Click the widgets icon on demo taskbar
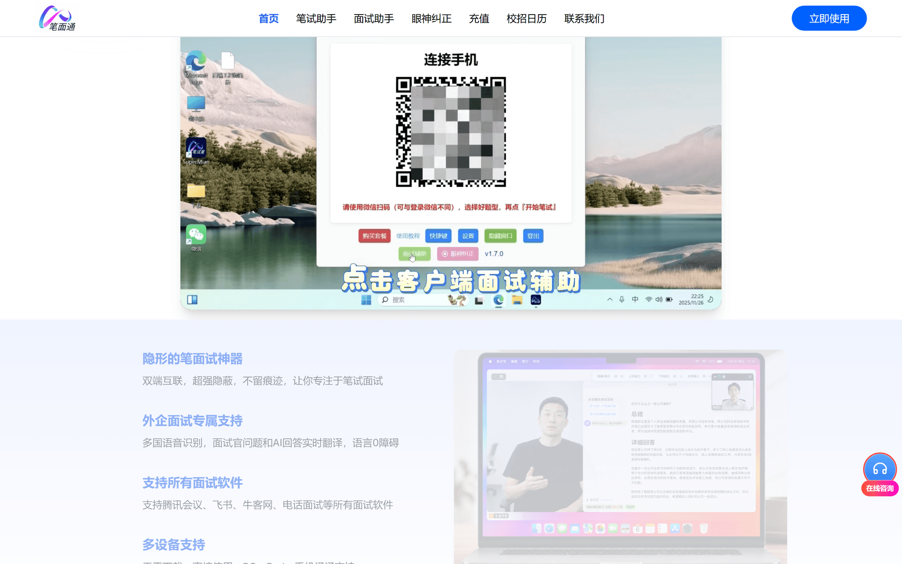 coord(192,300)
